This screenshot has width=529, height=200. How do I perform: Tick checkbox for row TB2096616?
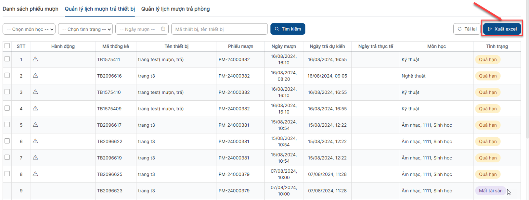click(x=7, y=75)
